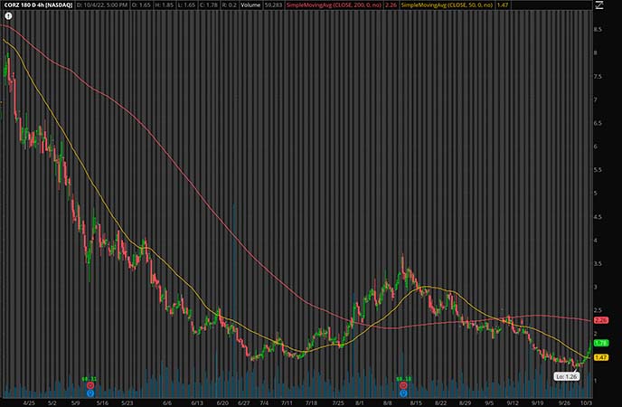Click the red earnings icon in mid-May
Screen dimensions: 622x407
[x=90, y=385]
